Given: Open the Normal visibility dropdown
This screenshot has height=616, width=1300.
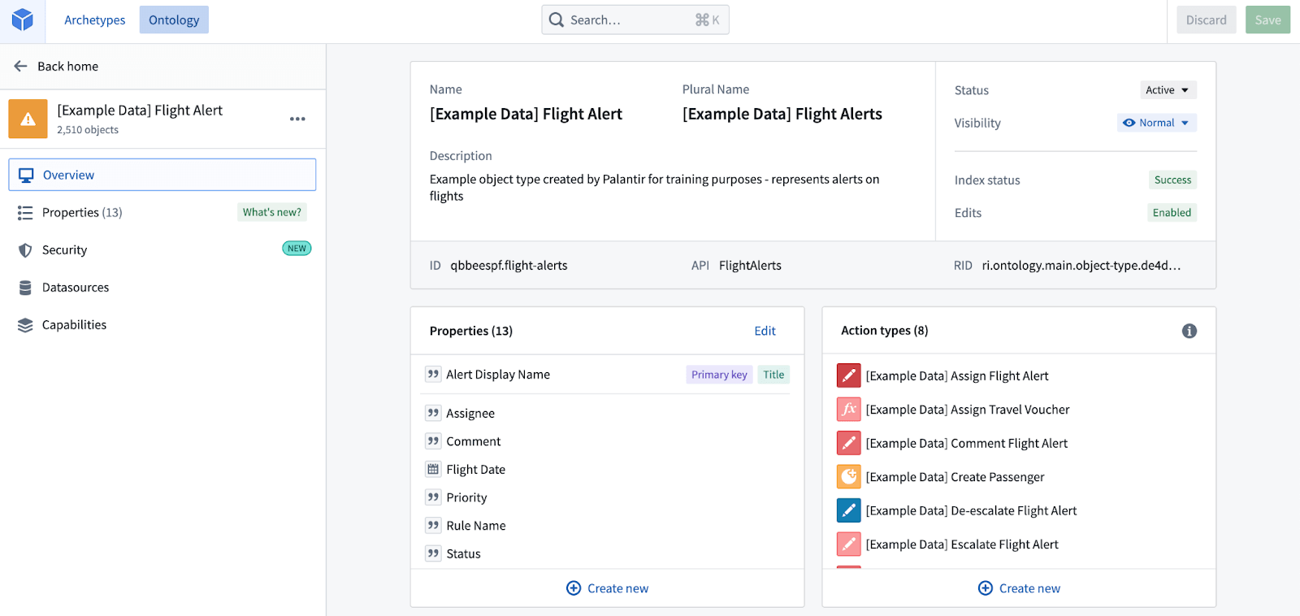Looking at the screenshot, I should click(1157, 123).
